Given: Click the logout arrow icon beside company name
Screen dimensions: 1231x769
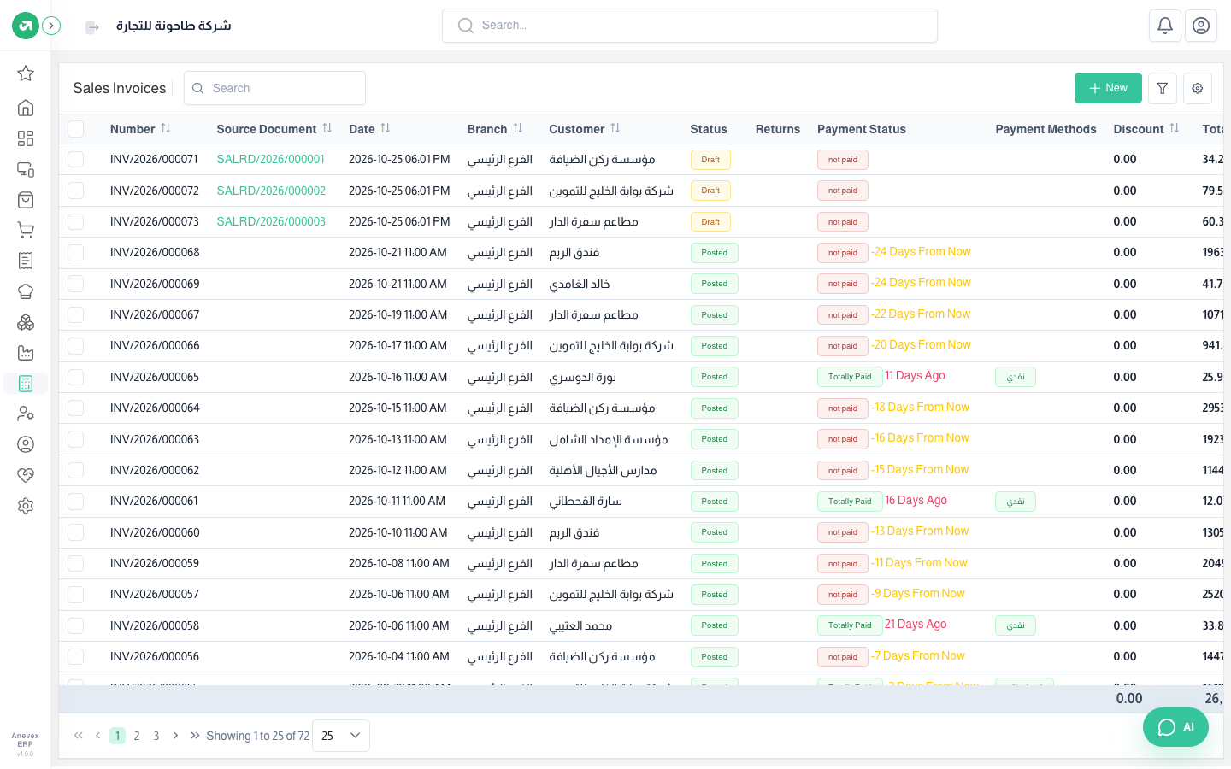Looking at the screenshot, I should [x=92, y=26].
